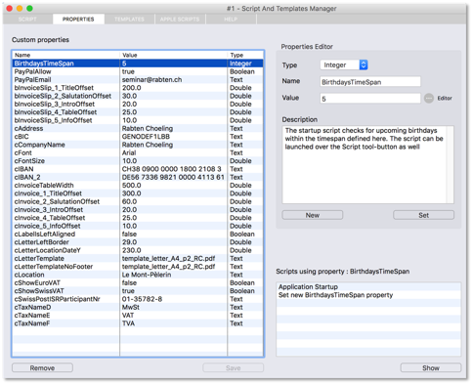Select the cLetterTemplate property
This screenshot has height=385, width=473.
pos(138,259)
